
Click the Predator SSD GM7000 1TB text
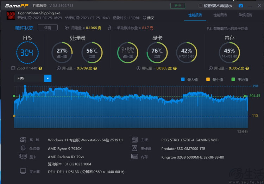point(183,149)
